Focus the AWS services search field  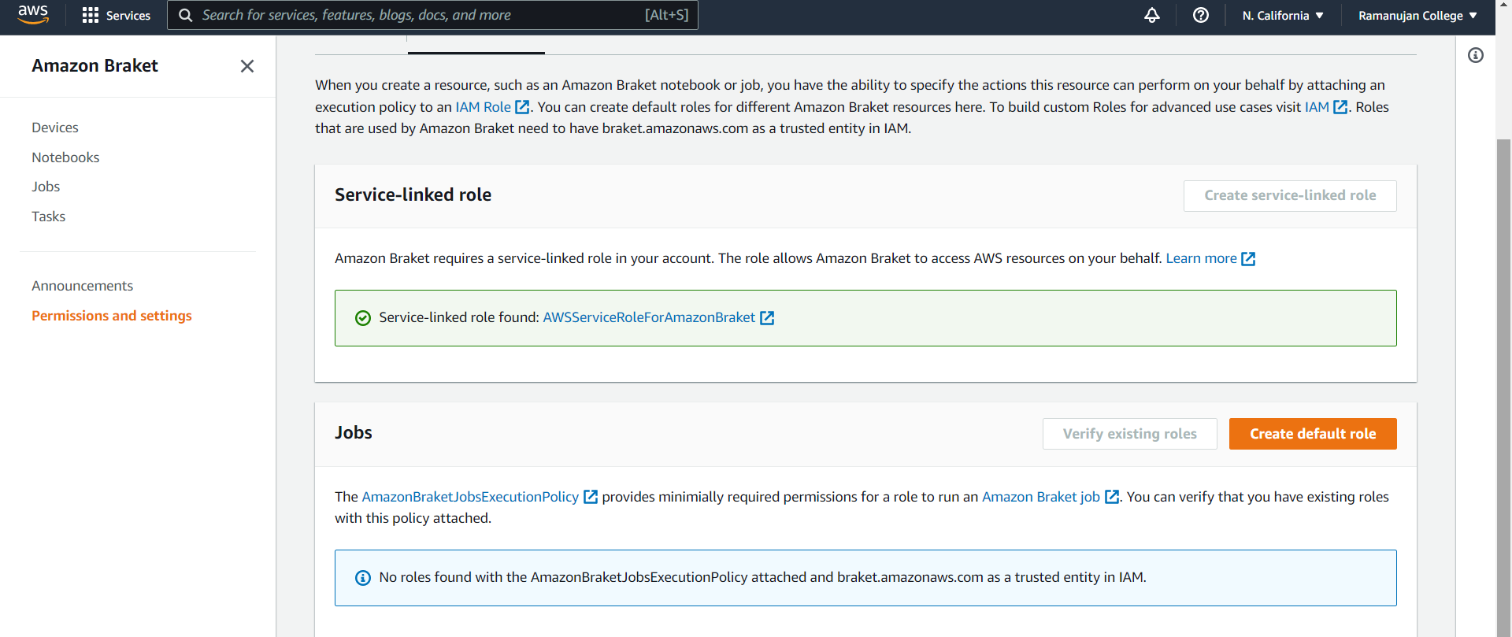(x=432, y=15)
